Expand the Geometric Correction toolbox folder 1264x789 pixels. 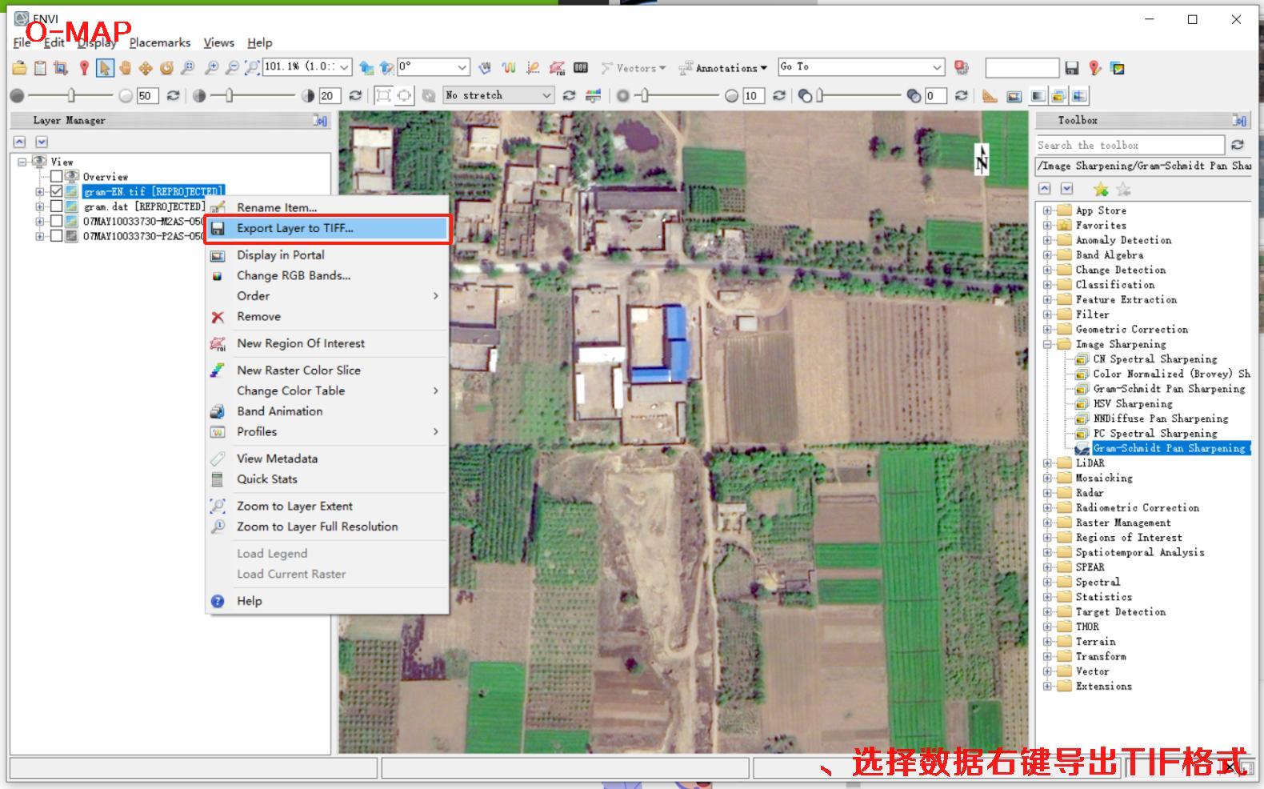coord(1047,330)
